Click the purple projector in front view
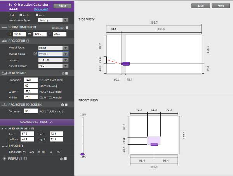233x176 pixels. coord(154,145)
